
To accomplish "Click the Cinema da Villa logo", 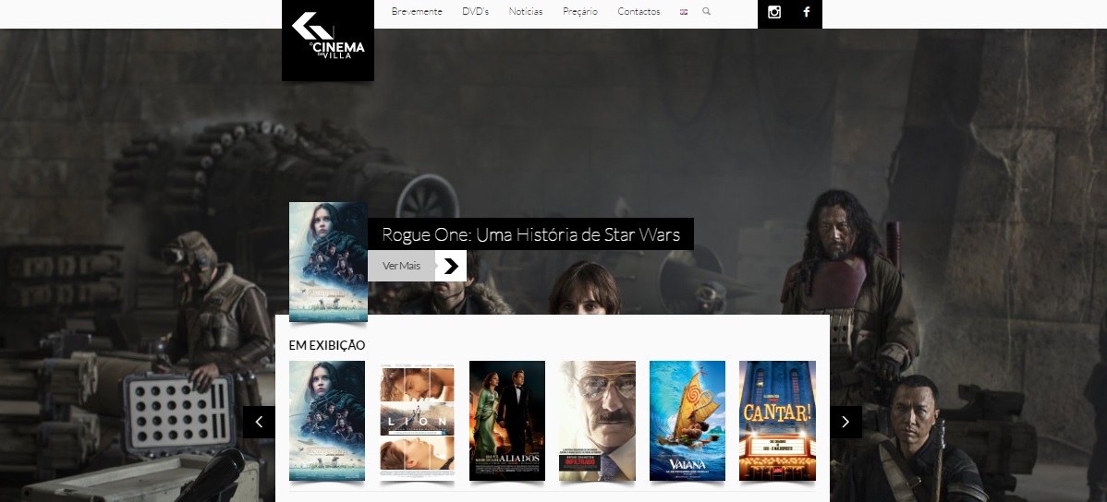I will (x=328, y=41).
